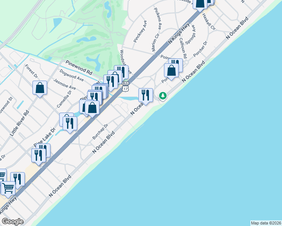
Task: Select the restaurant marker below Pine Lake Dr label
Action: [39, 157]
